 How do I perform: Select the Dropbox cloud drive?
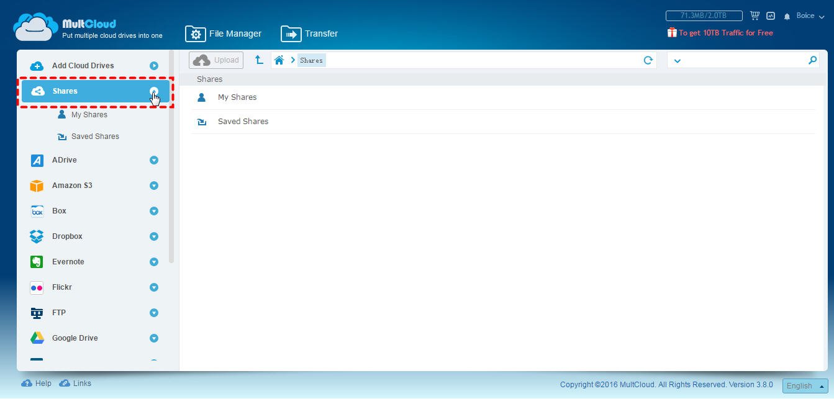[x=66, y=236]
